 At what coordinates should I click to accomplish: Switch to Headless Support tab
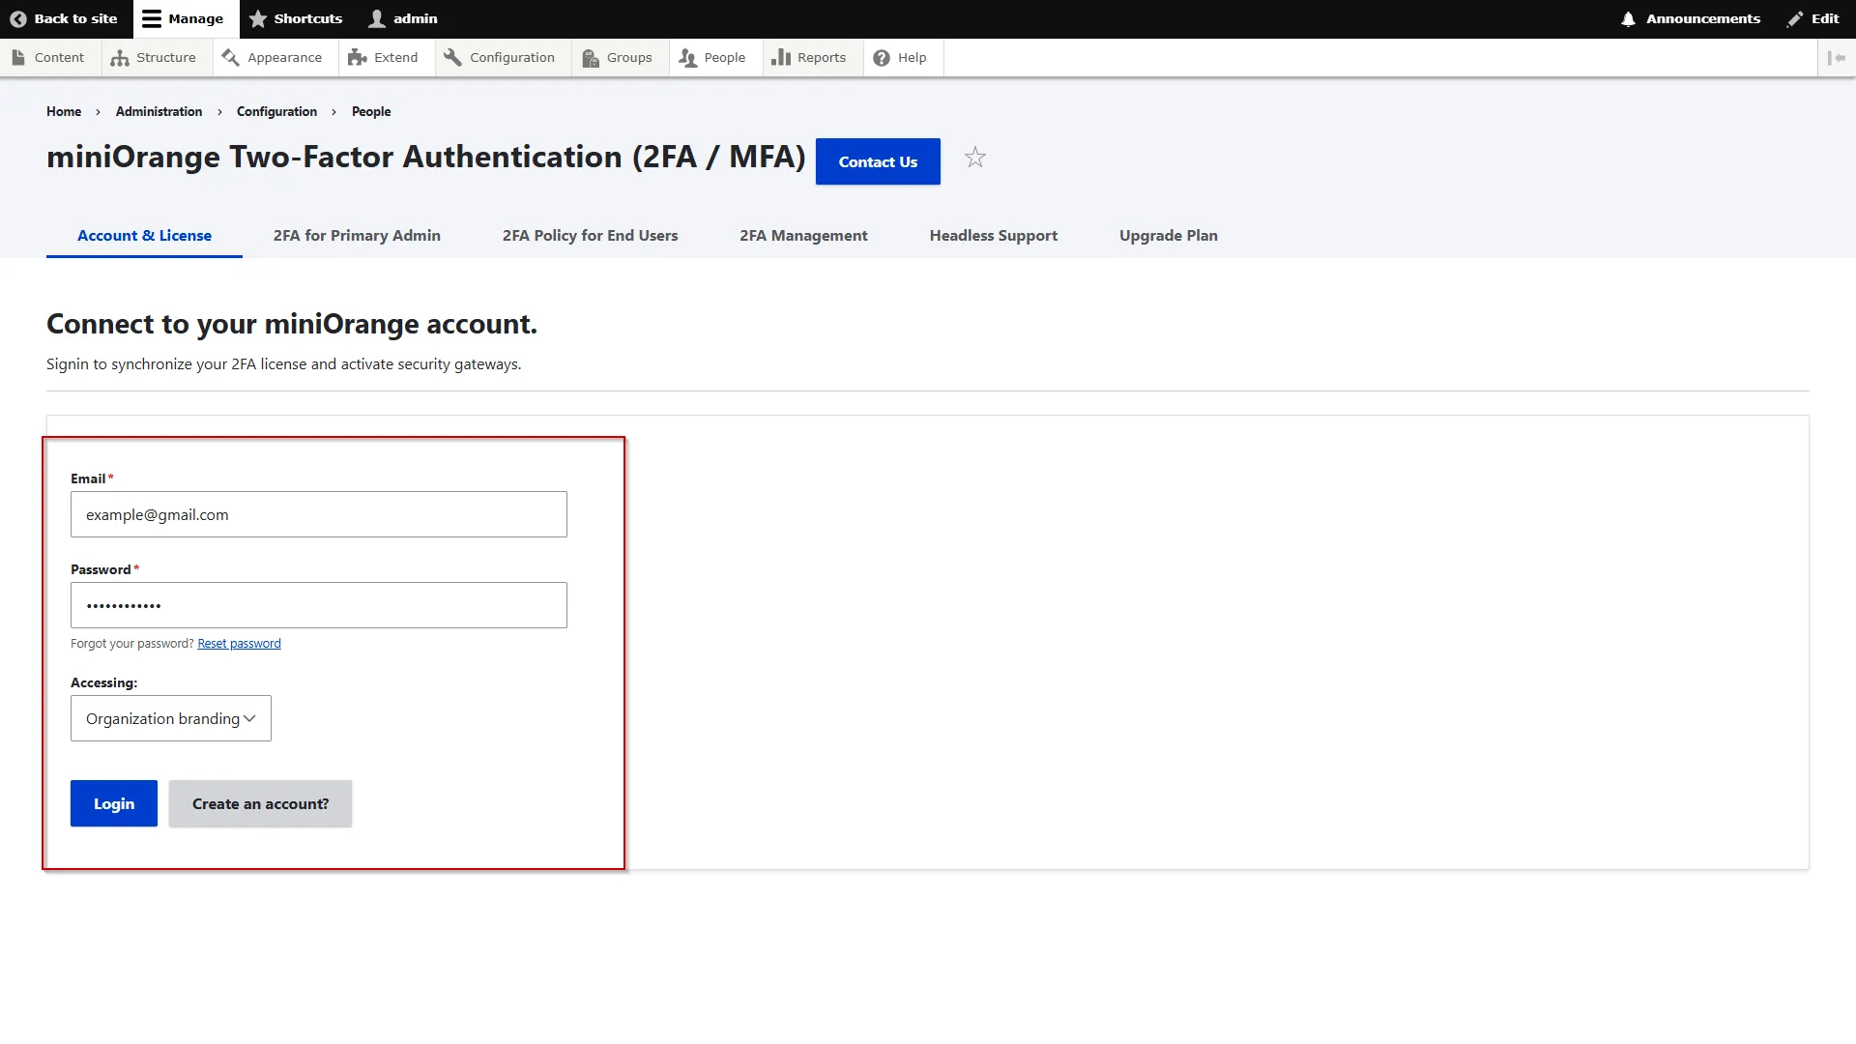(x=994, y=235)
